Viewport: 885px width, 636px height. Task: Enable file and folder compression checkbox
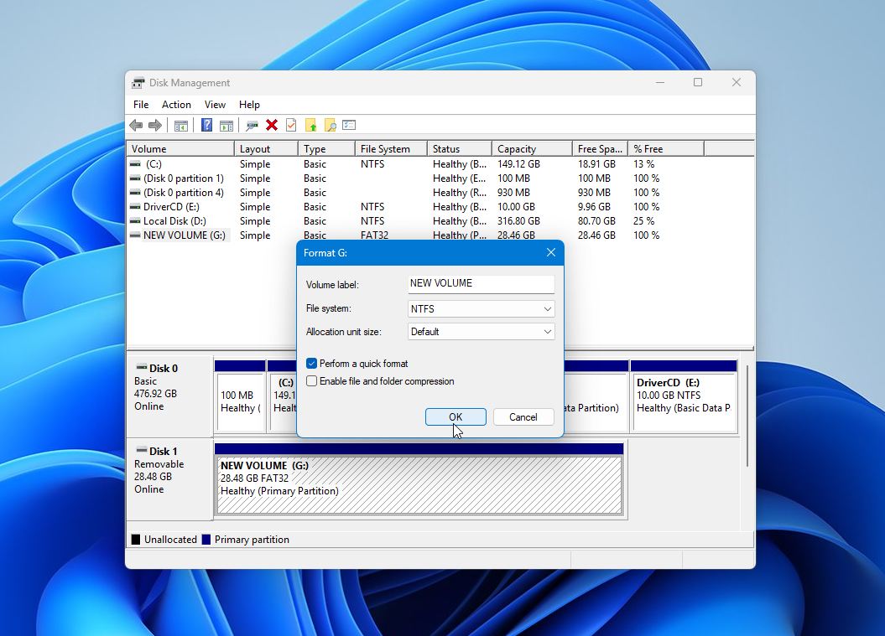tap(311, 381)
